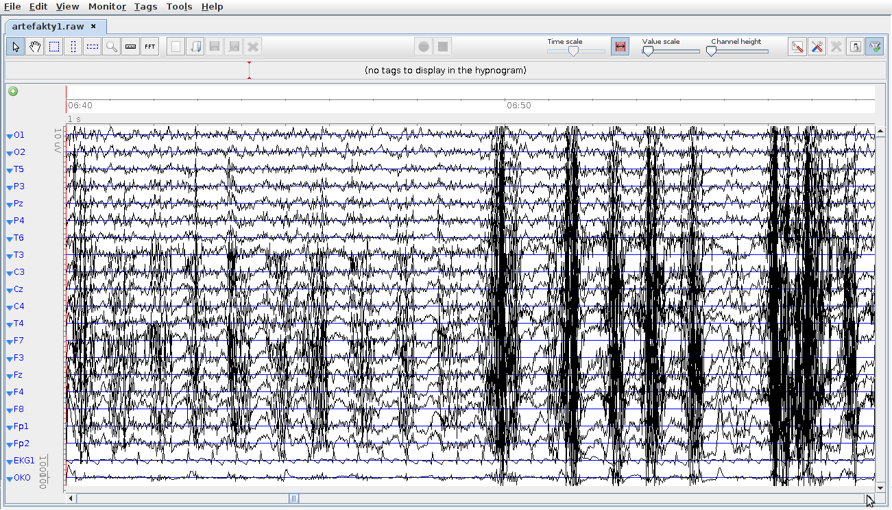Switch to the artefakty1.raw tab
Screen dimensions: 892x510
click(x=48, y=26)
